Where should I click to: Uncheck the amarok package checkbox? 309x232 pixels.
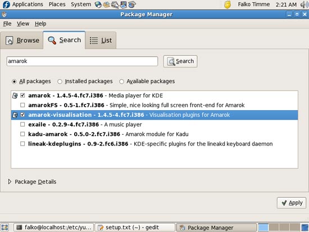tap(22, 95)
